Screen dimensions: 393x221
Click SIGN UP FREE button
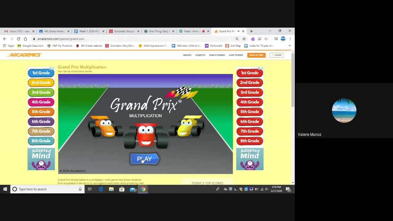click(x=256, y=55)
